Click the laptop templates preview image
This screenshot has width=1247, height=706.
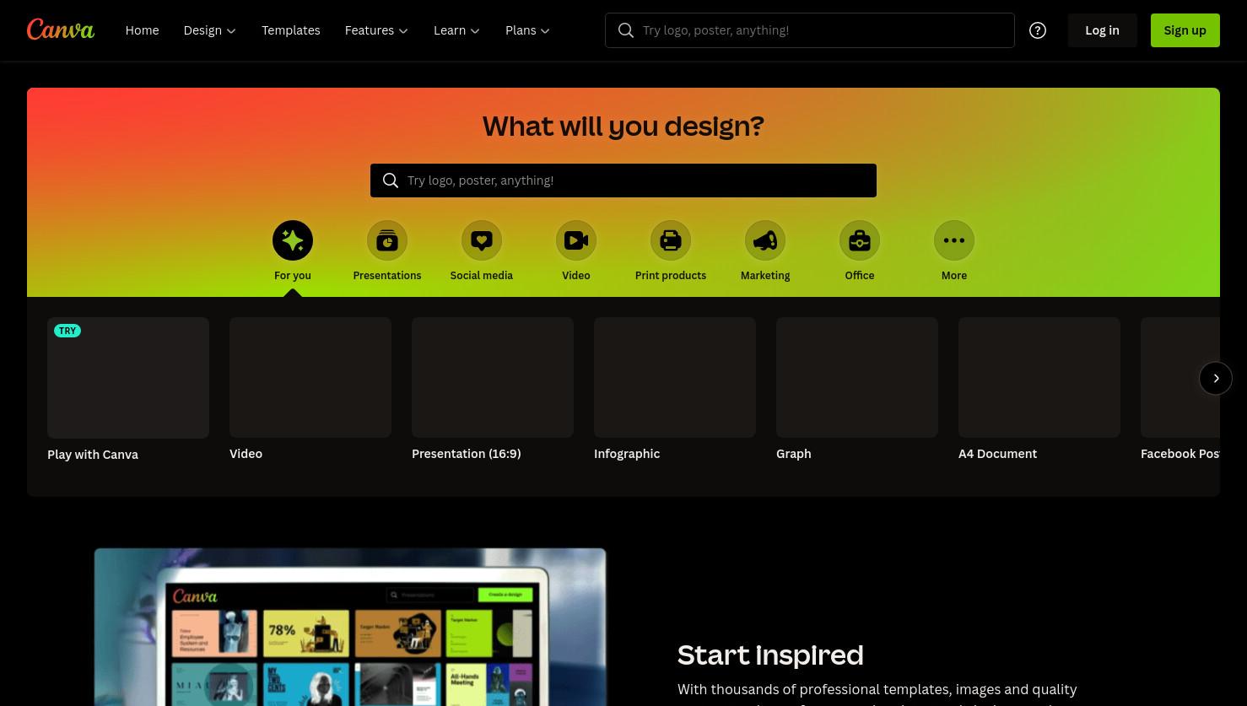point(350,627)
